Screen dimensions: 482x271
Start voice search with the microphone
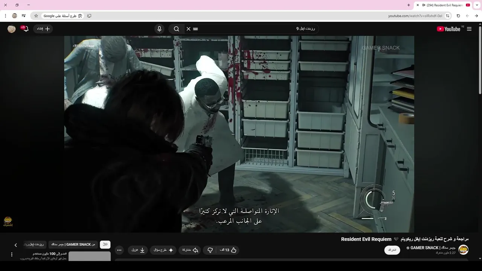click(159, 29)
